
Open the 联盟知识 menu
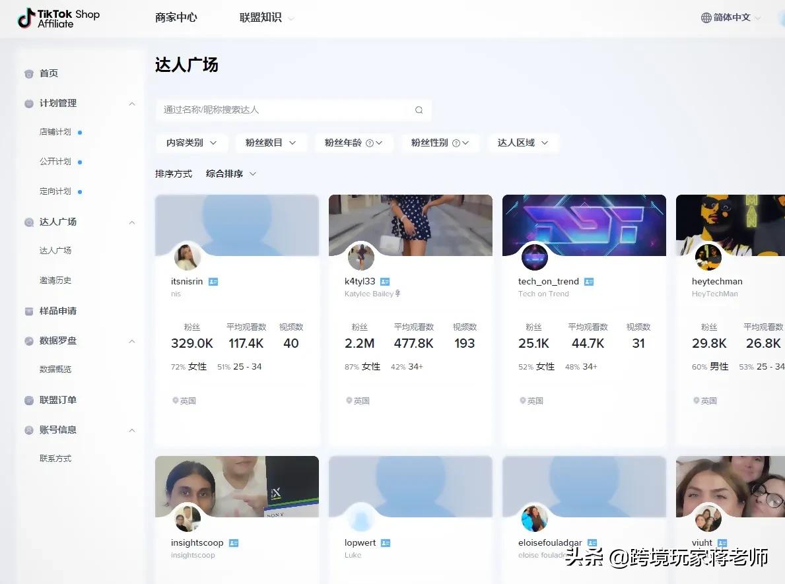261,18
